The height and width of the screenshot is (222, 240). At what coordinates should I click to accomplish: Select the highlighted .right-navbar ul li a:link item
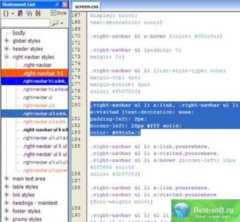[x=34, y=114]
